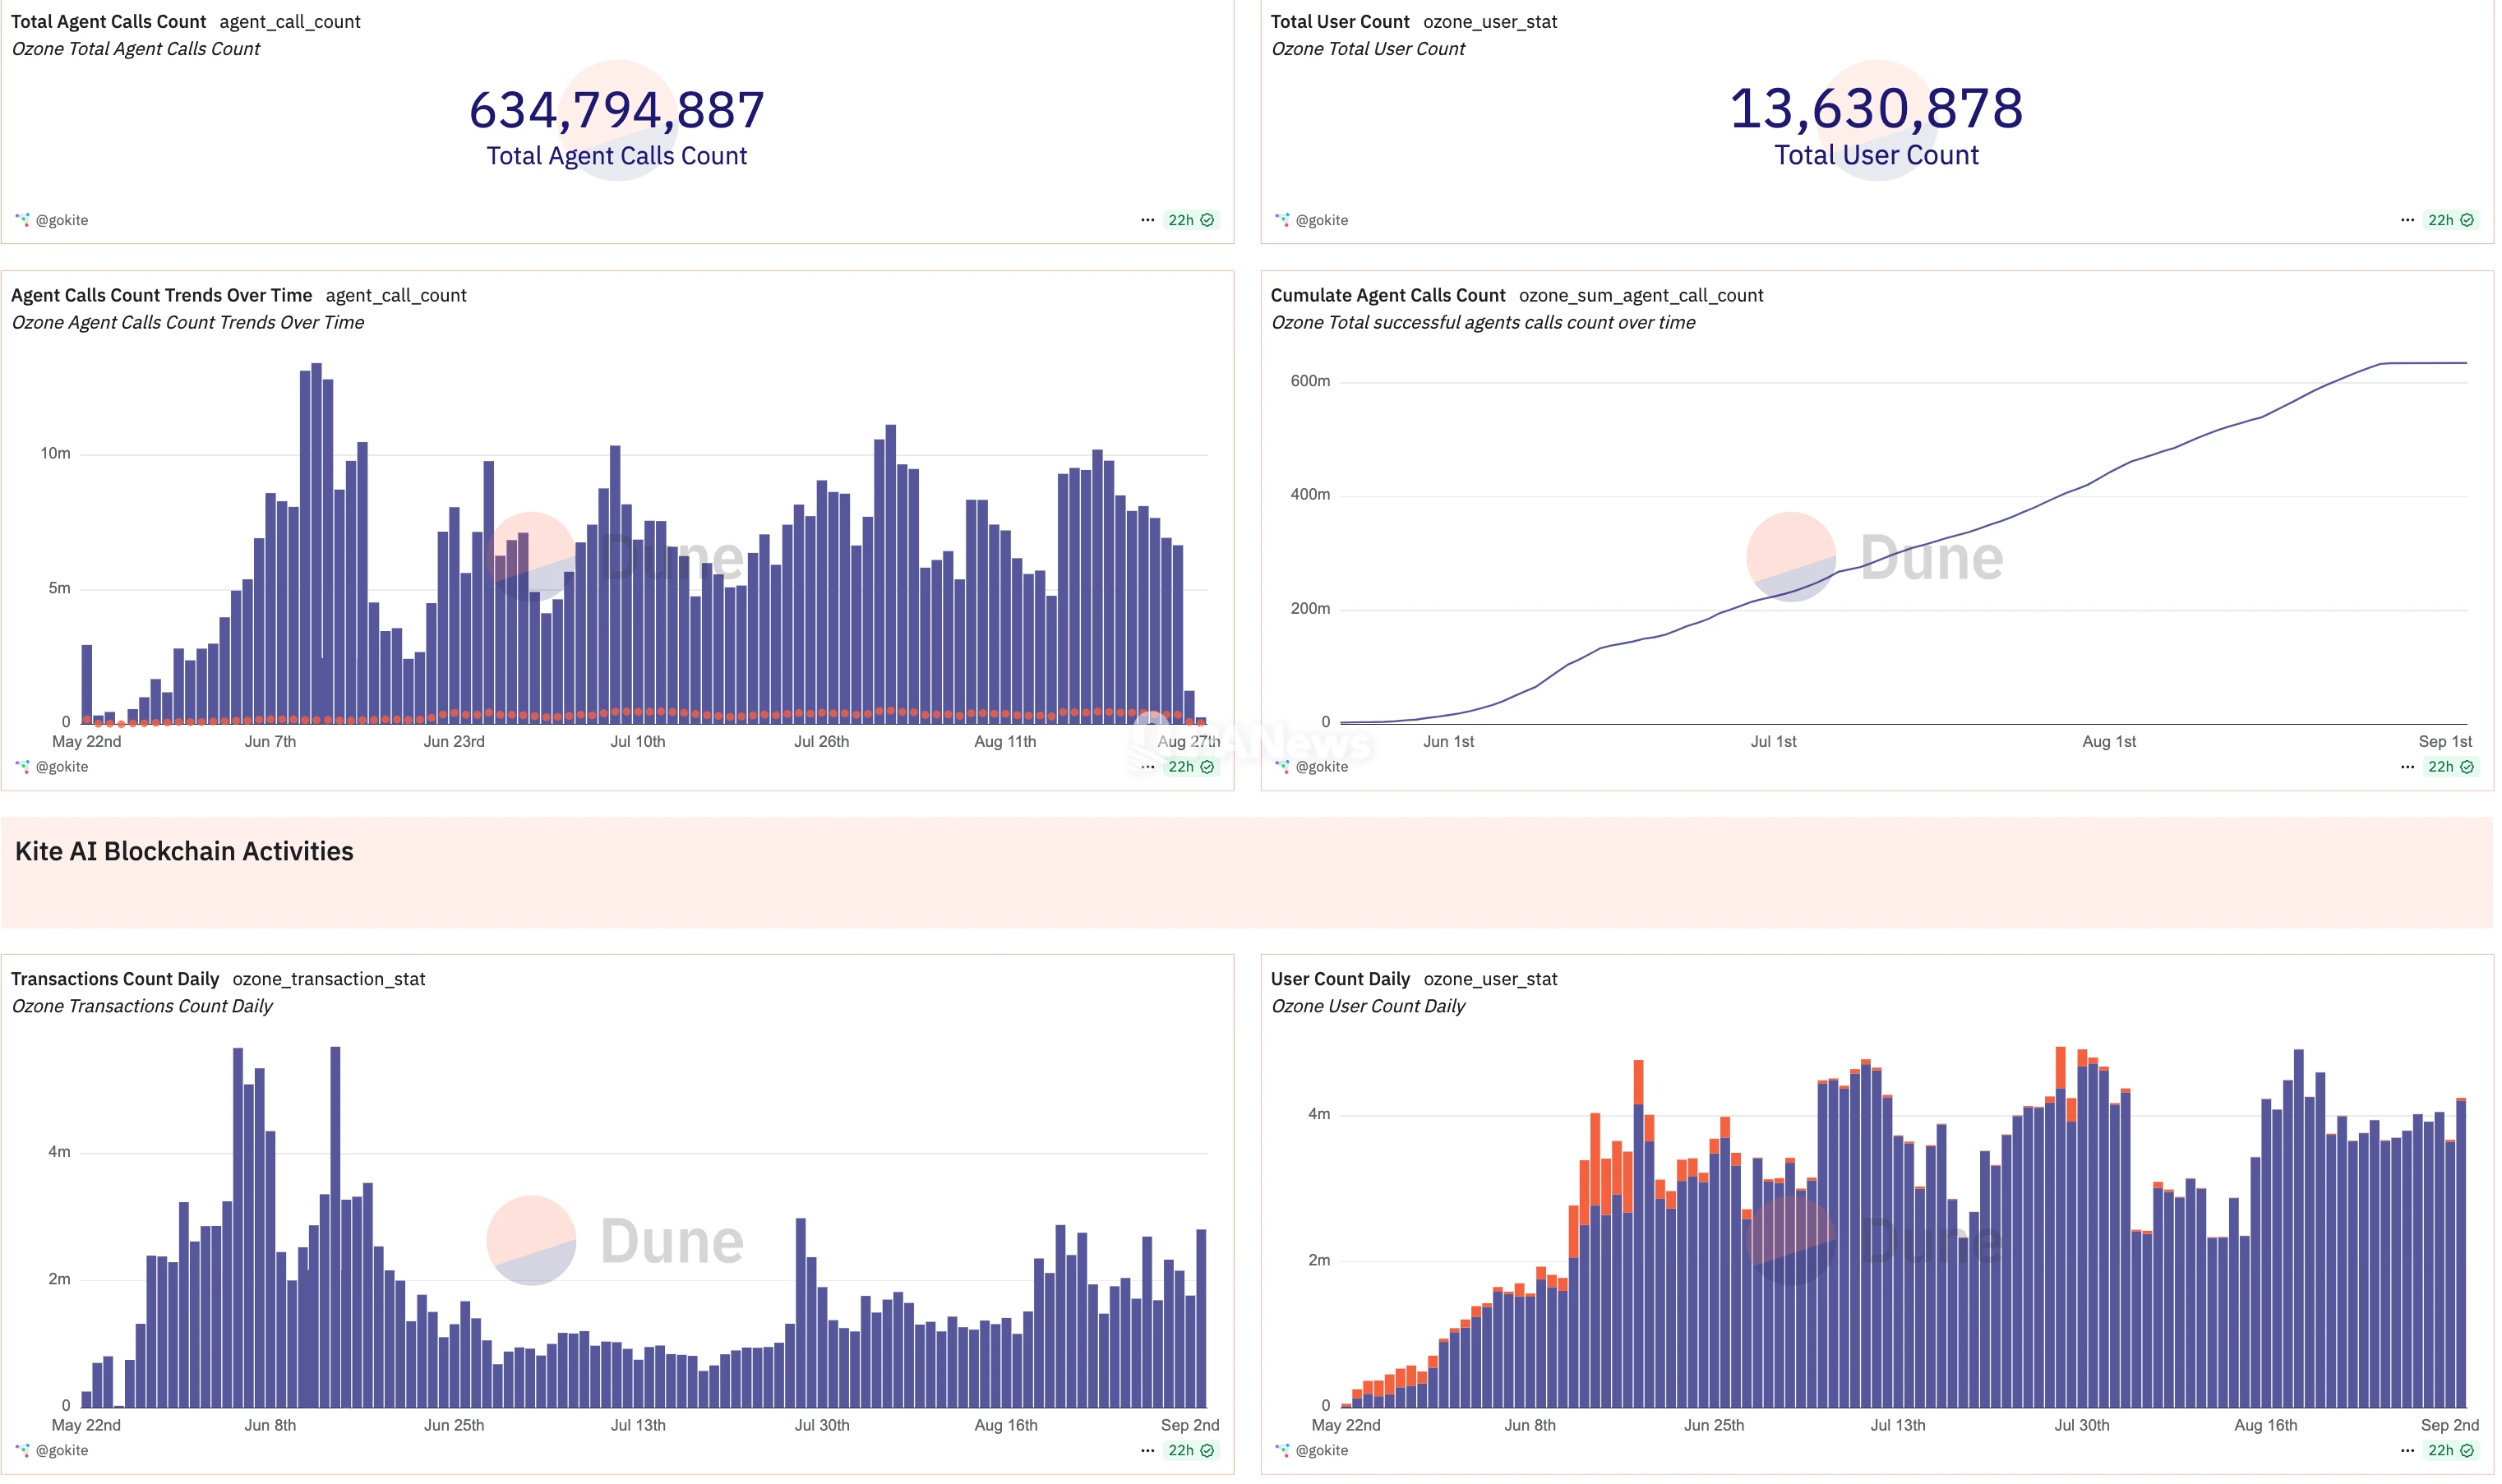Click the 13,630,878 total user counter
The image size is (2502, 1484).
tap(1876, 108)
